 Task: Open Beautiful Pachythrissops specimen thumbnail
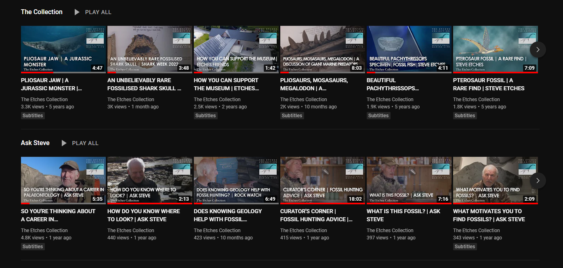tap(409, 50)
